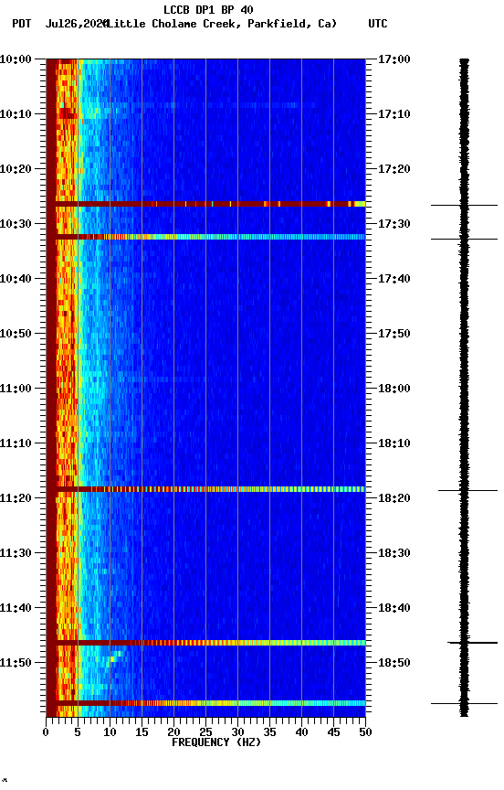Viewport: 504px width, 790px height.
Task: Click the dark red event band near 10:27
Action: pos(205,204)
